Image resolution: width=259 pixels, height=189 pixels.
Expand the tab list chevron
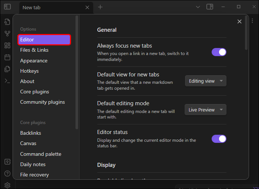pos(198,7)
